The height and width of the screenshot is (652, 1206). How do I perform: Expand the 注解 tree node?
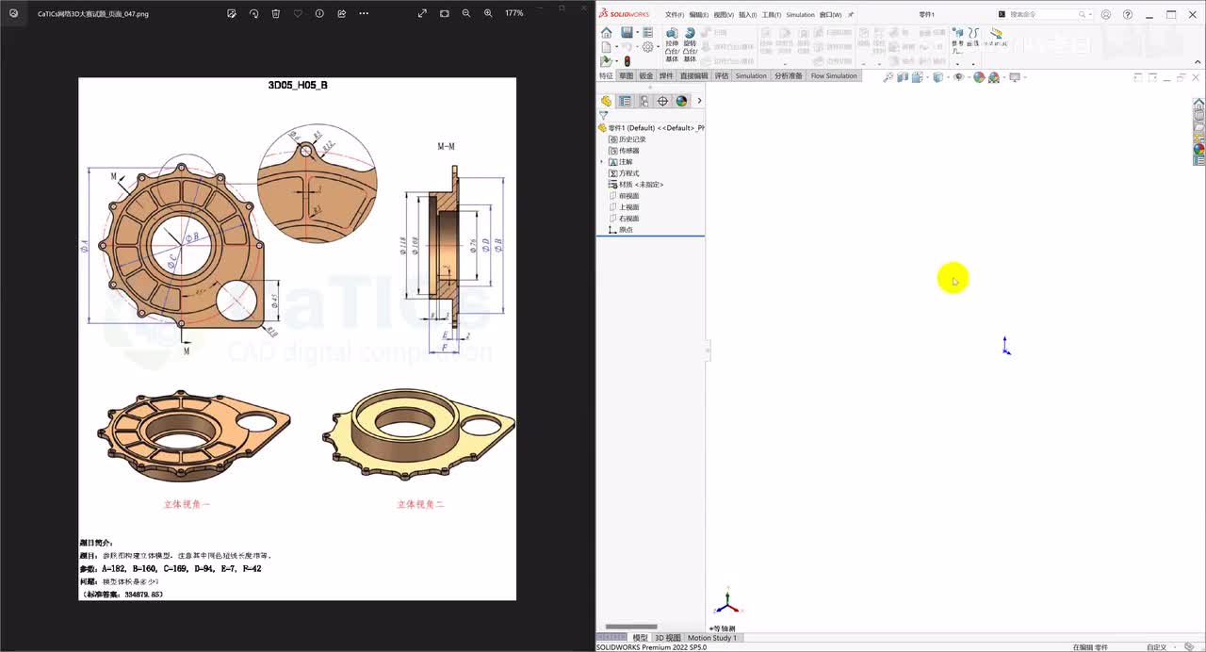(601, 162)
